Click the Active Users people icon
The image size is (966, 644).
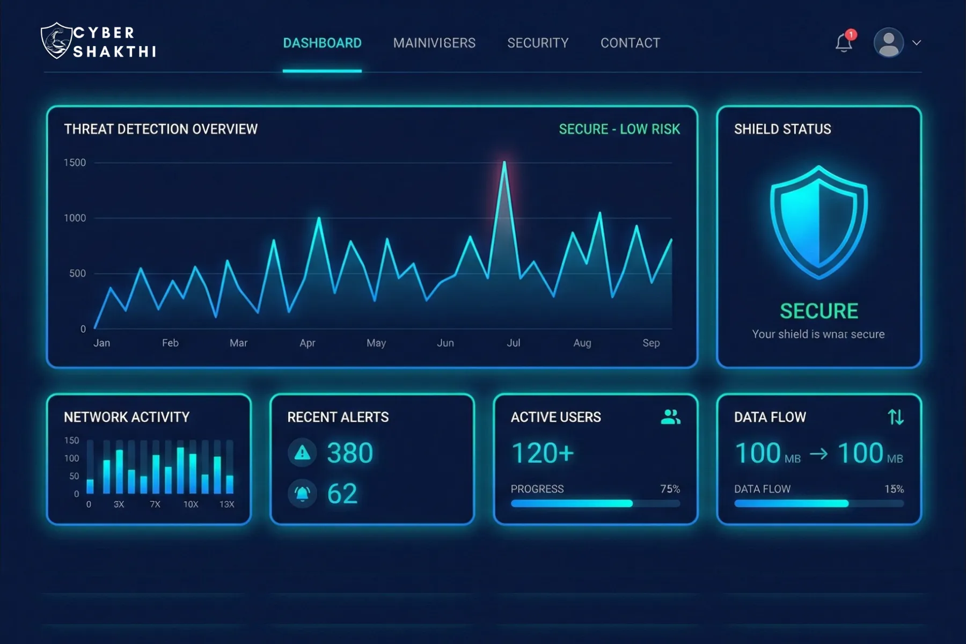pyautogui.click(x=670, y=417)
